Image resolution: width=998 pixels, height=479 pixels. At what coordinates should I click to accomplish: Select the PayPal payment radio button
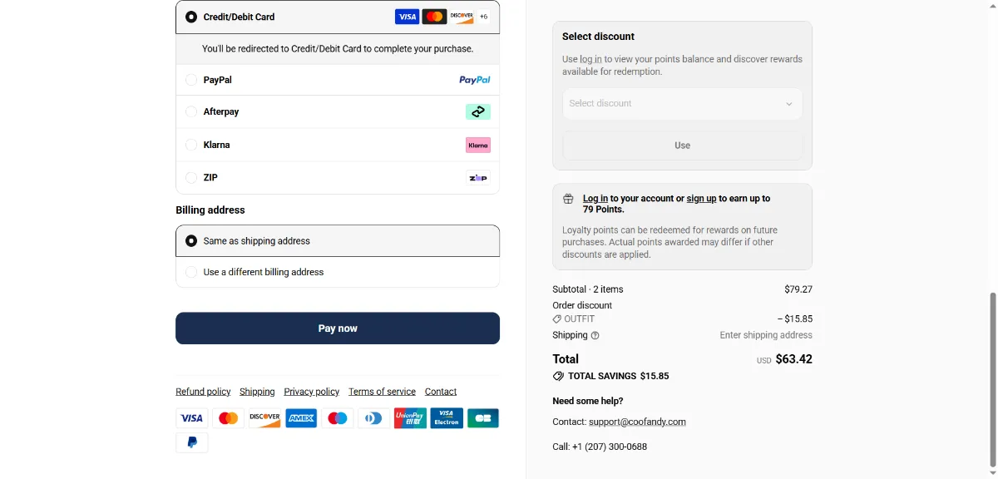coord(191,80)
